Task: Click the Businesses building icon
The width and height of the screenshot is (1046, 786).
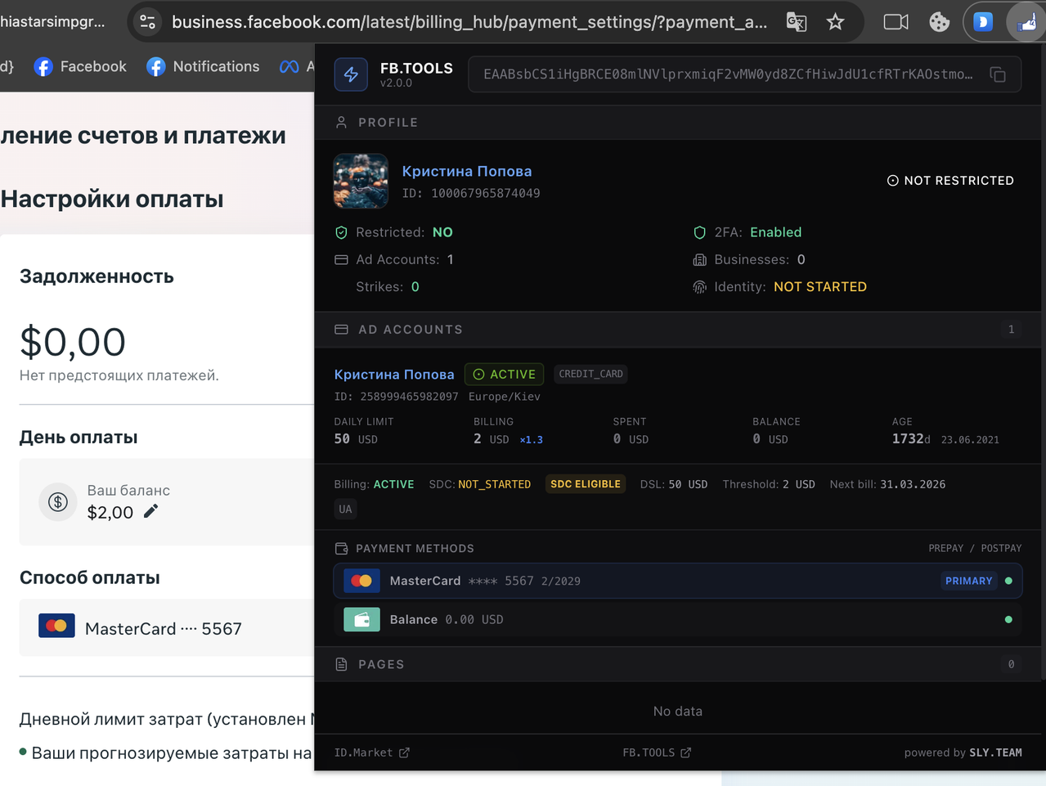Action: pos(699,259)
